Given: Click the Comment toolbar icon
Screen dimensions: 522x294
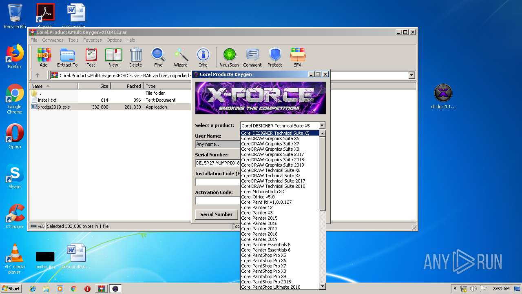Looking at the screenshot, I should 252,57.
